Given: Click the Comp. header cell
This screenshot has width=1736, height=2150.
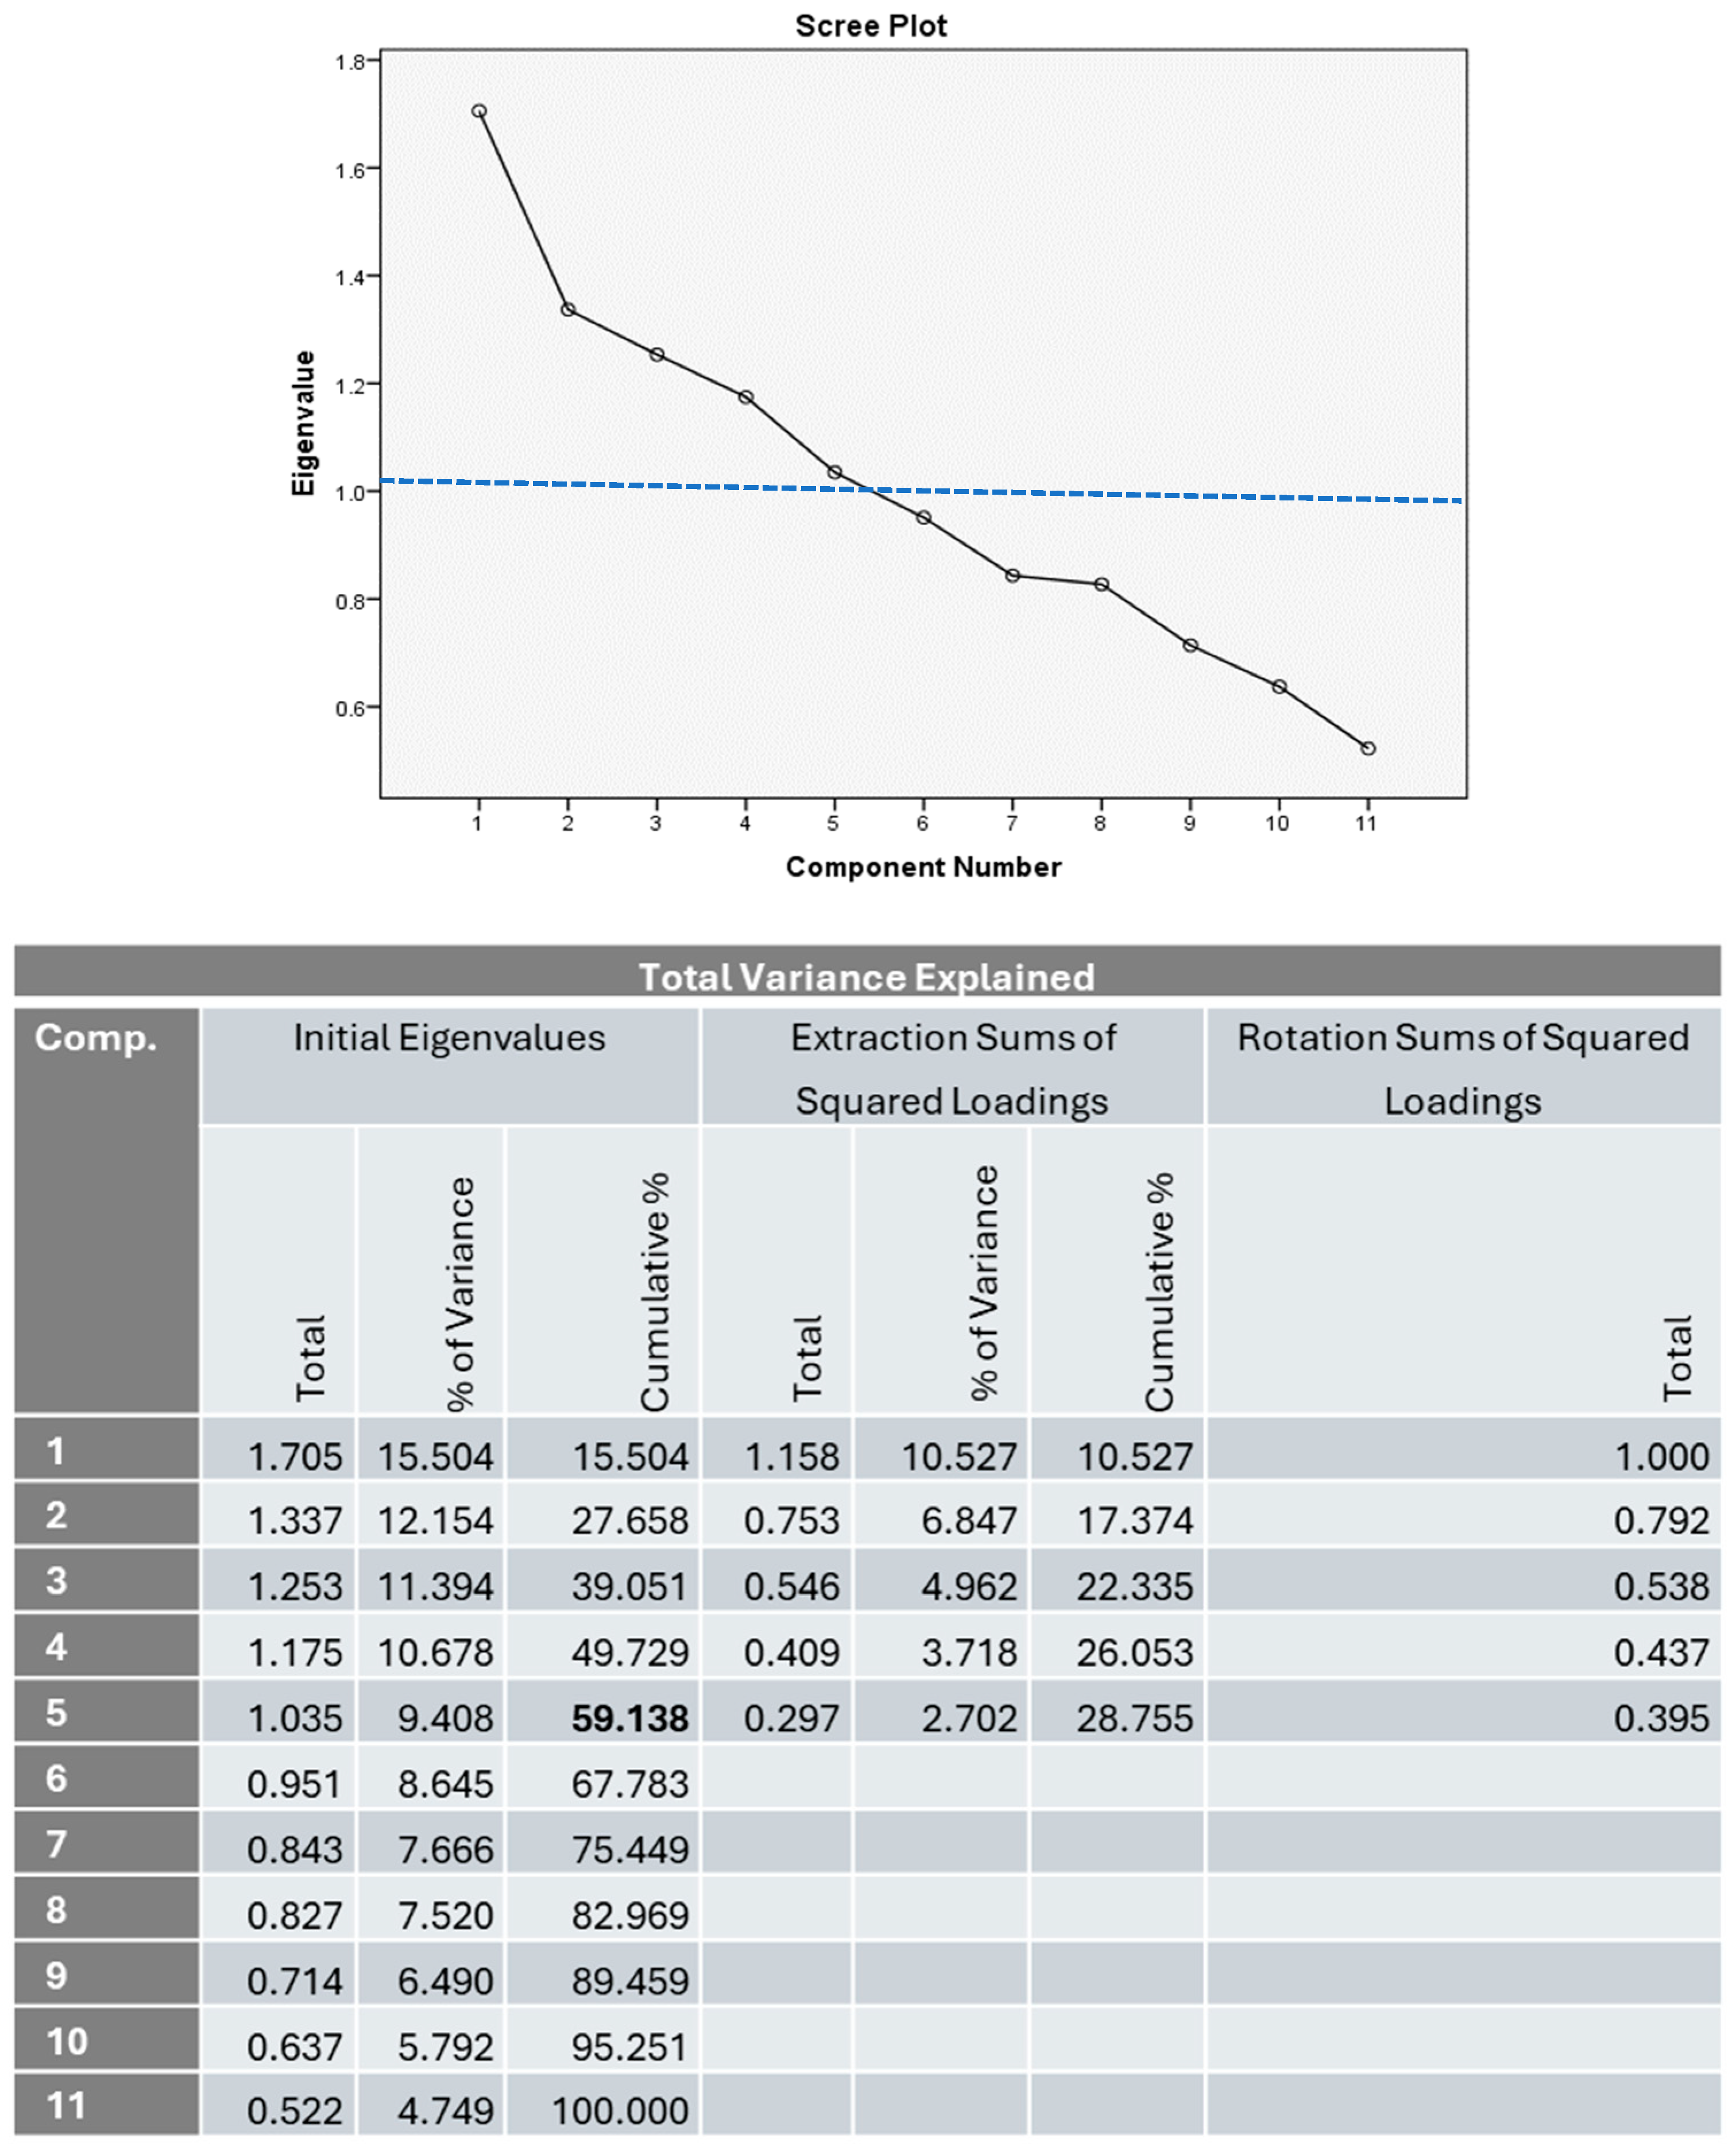Looking at the screenshot, I should (x=96, y=1038).
